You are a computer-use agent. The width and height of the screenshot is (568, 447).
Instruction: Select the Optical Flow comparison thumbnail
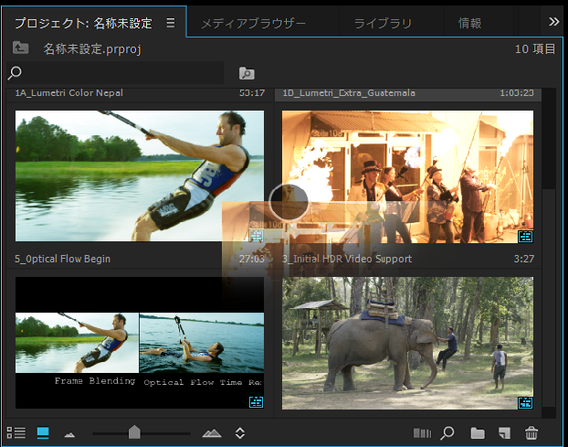140,343
